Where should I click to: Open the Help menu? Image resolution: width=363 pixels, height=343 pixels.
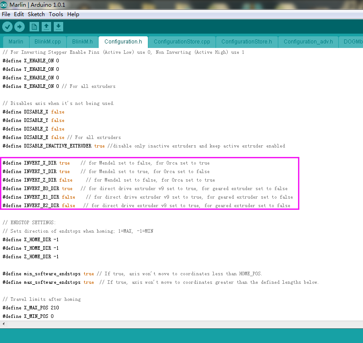[x=73, y=14]
